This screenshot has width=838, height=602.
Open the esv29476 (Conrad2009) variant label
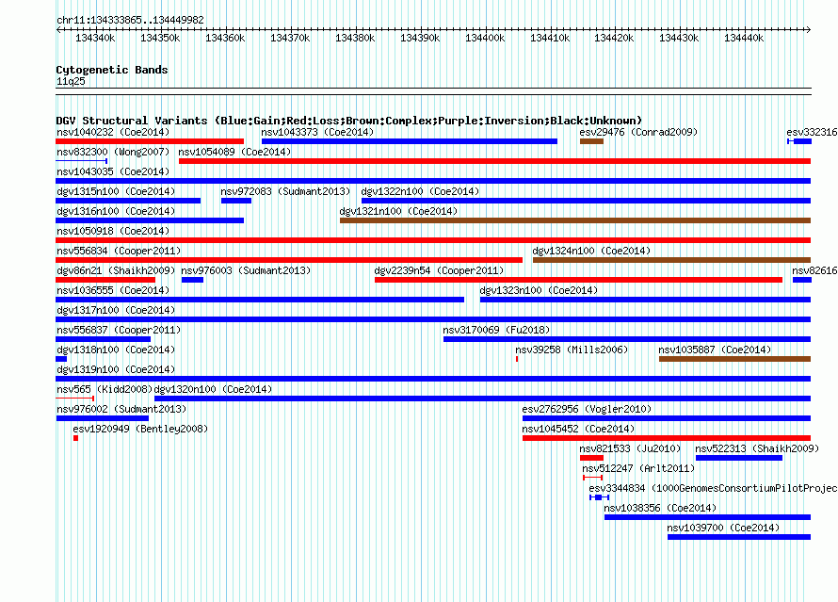[x=638, y=132]
